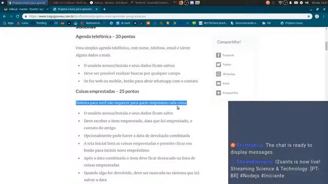Open volume control in system tray
This screenshot has height=184, width=328.
click(306, 3)
